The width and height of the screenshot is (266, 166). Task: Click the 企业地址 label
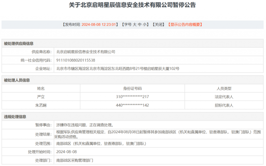click(43, 69)
